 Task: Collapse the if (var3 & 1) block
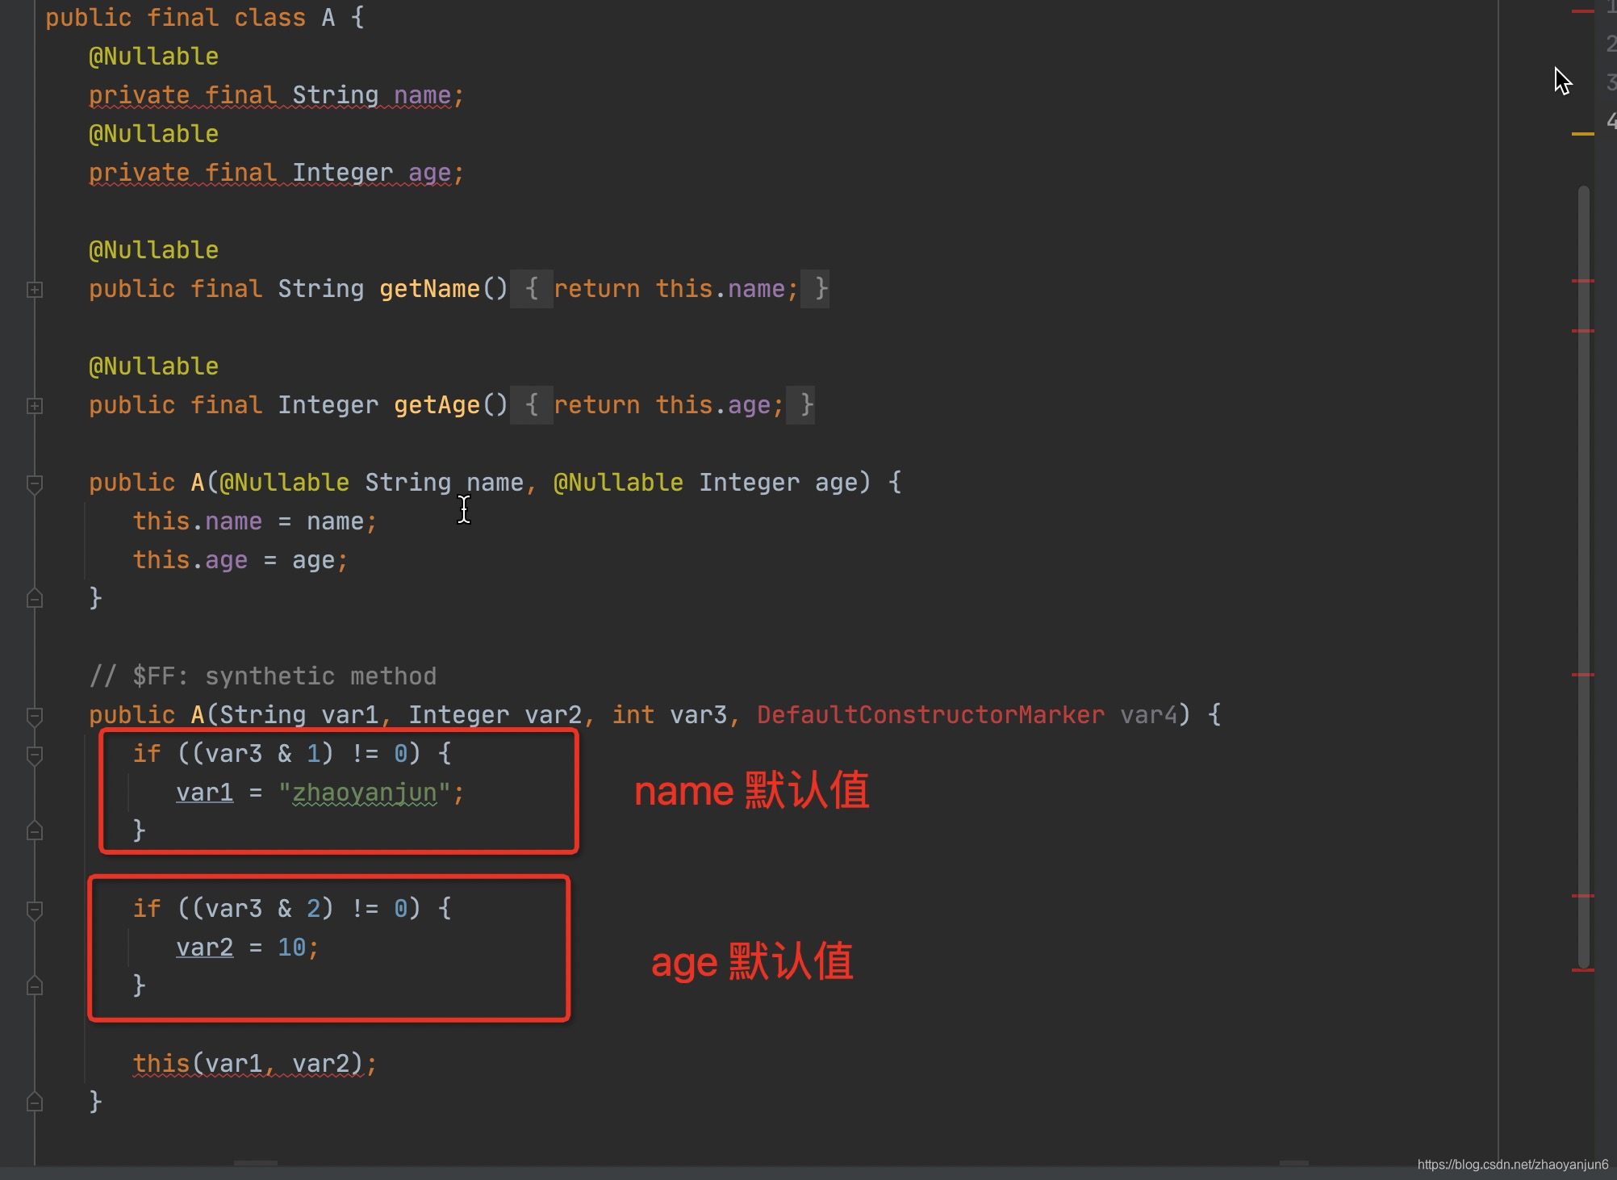click(35, 755)
